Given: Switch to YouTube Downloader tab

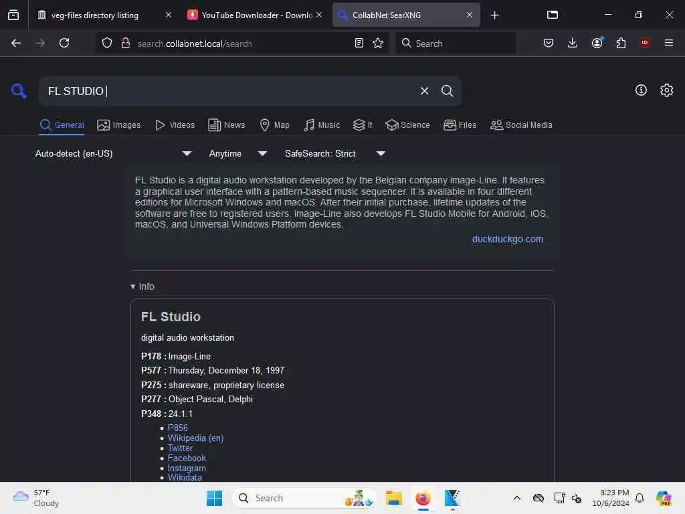Looking at the screenshot, I should (x=256, y=15).
